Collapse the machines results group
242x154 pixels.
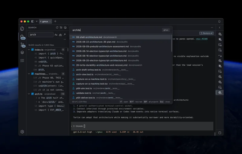[x=29, y=74]
